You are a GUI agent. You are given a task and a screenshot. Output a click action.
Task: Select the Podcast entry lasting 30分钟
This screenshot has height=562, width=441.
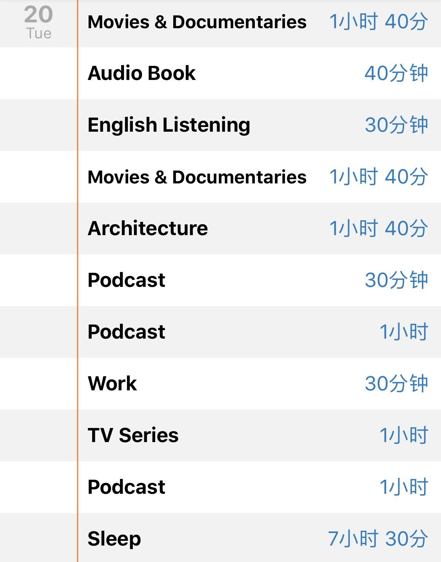pos(259,280)
